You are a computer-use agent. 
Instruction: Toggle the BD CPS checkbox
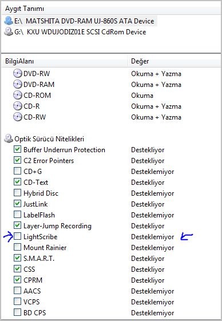[17, 312]
